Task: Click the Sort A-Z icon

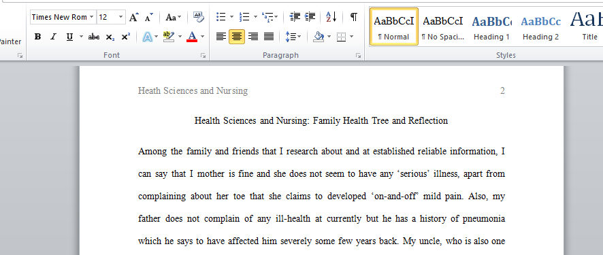Action: [331, 17]
